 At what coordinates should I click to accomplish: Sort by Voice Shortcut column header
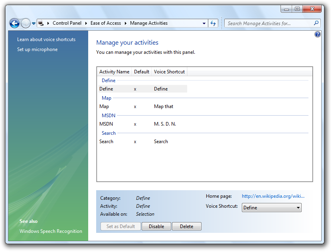click(169, 72)
